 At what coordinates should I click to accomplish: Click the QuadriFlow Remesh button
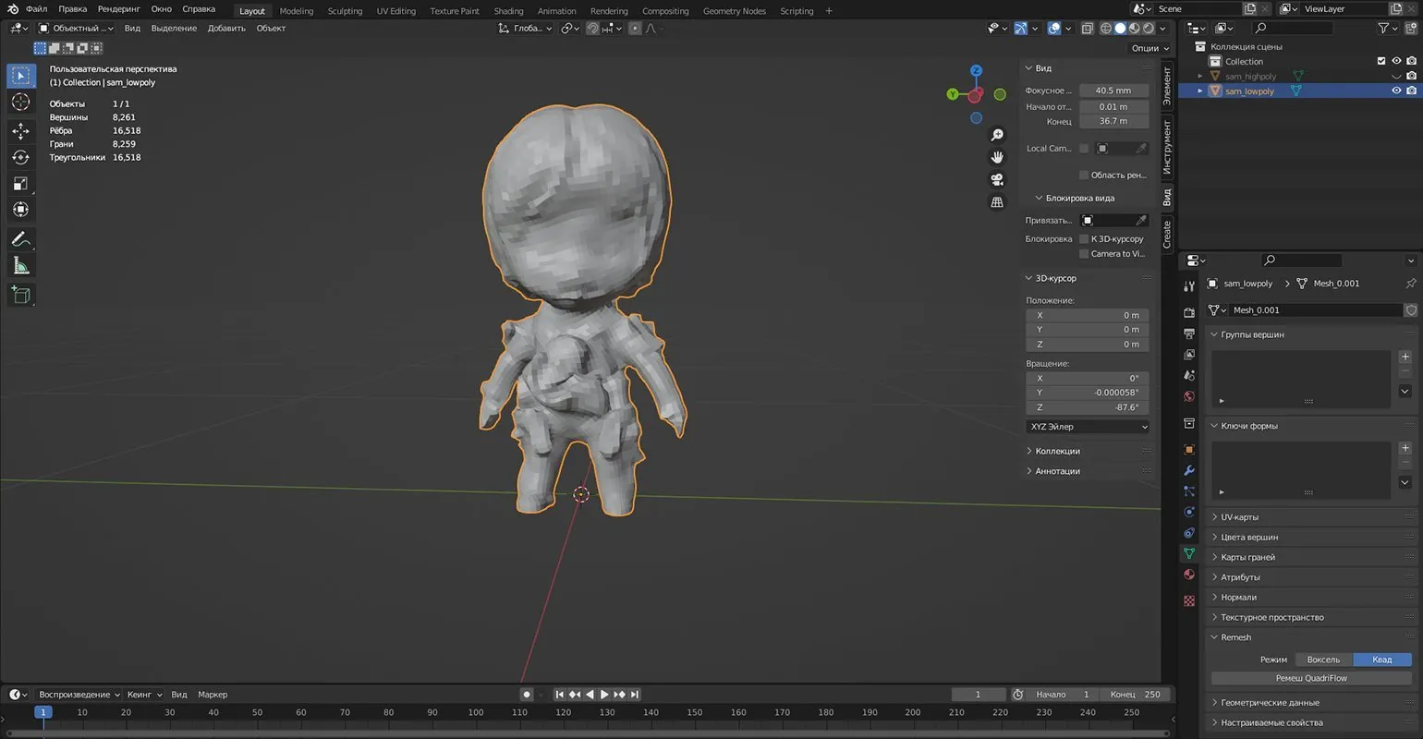(x=1311, y=678)
